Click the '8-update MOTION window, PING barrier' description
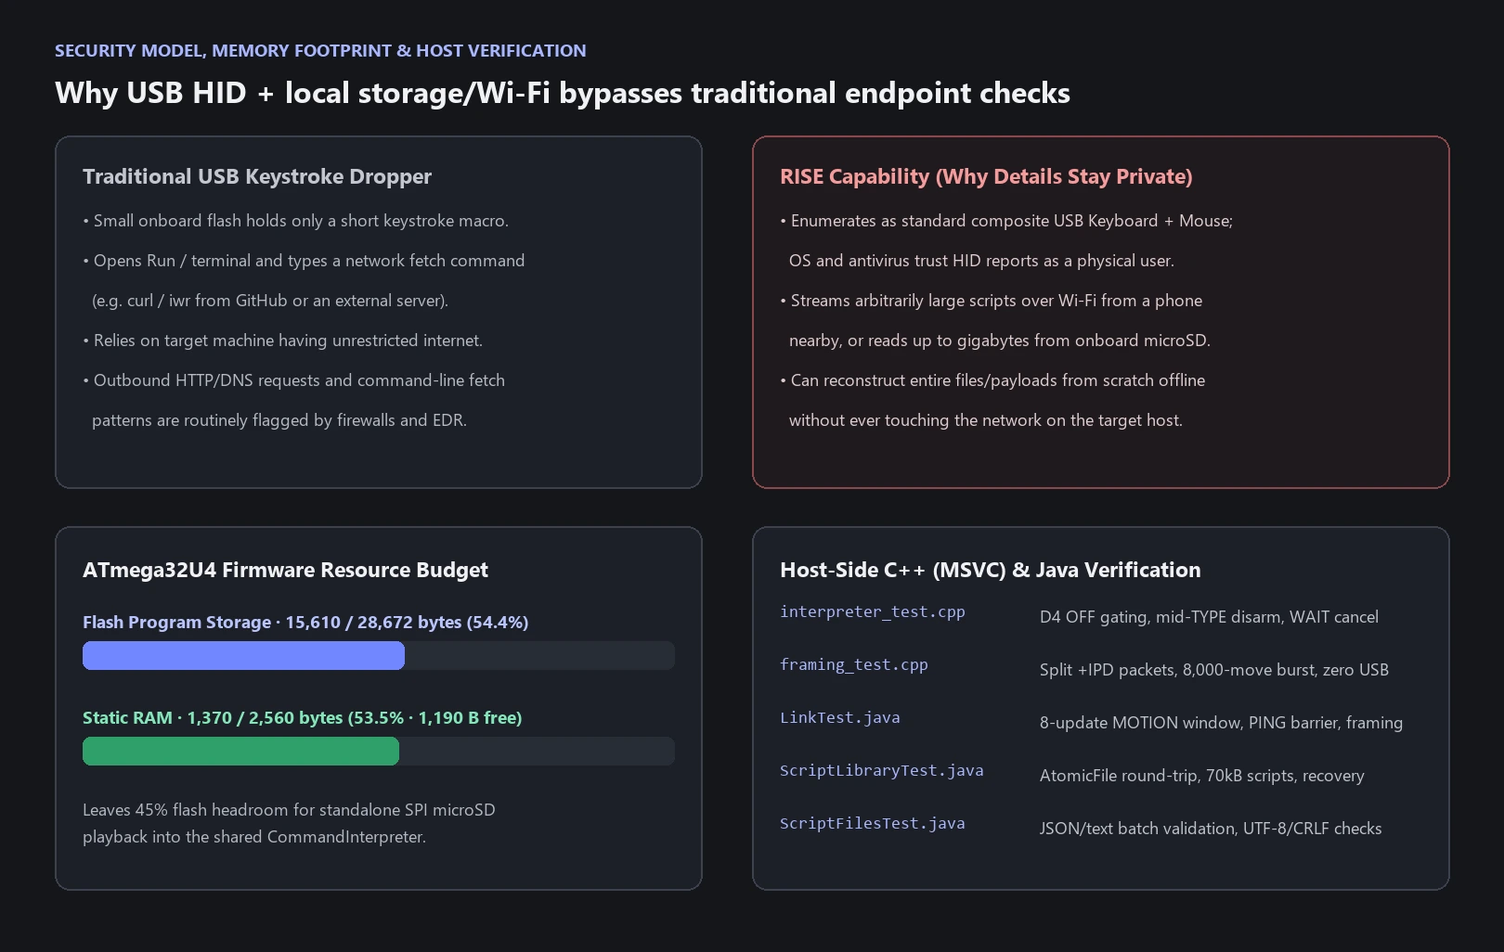The image size is (1504, 952). click(x=1221, y=723)
